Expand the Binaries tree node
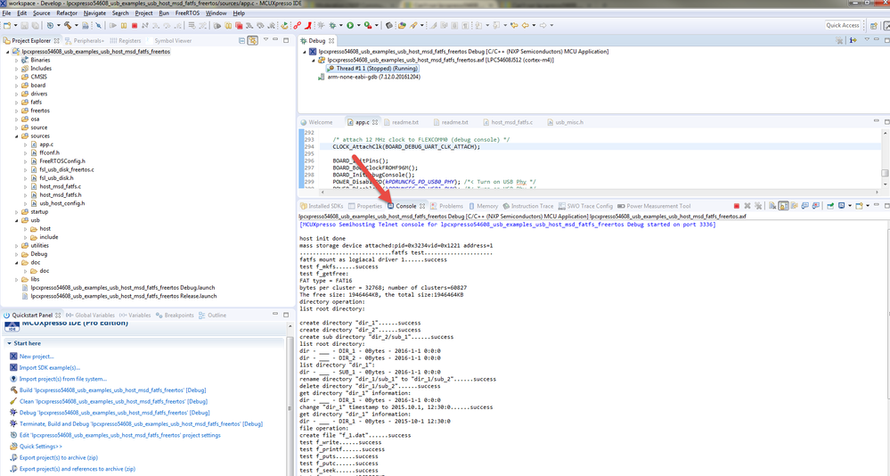890x476 pixels. click(x=16, y=61)
